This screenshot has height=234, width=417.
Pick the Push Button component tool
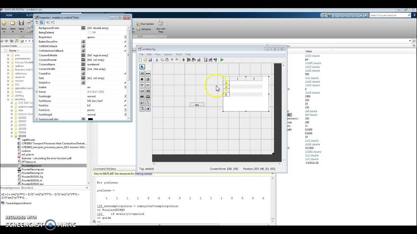click(142, 73)
